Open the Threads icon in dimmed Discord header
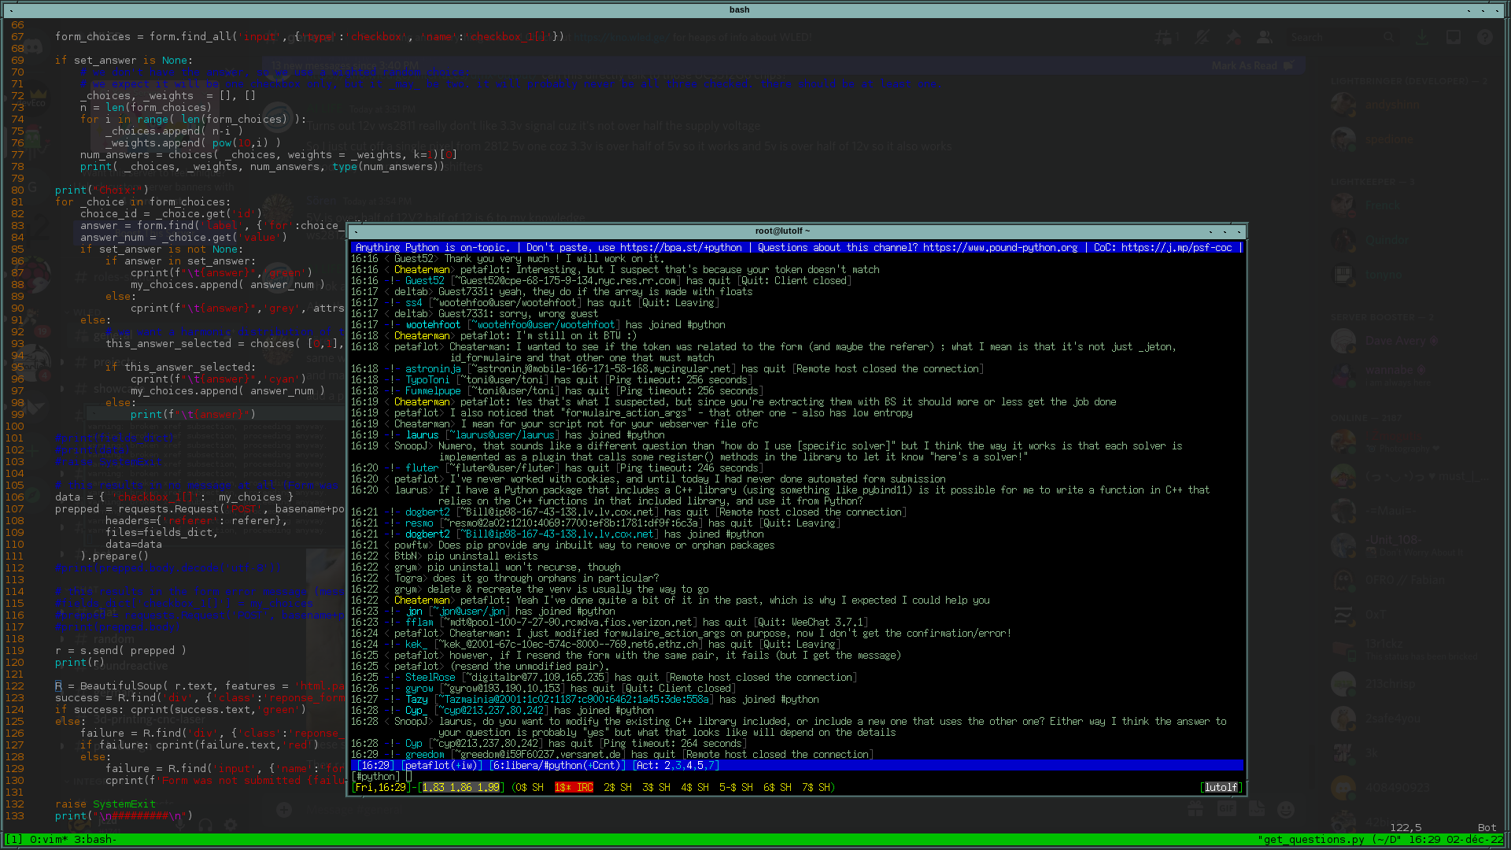 pos(1164,37)
